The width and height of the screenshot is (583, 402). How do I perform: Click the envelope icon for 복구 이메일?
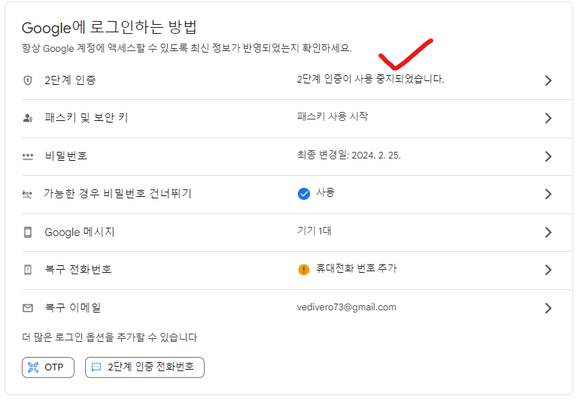click(28, 308)
